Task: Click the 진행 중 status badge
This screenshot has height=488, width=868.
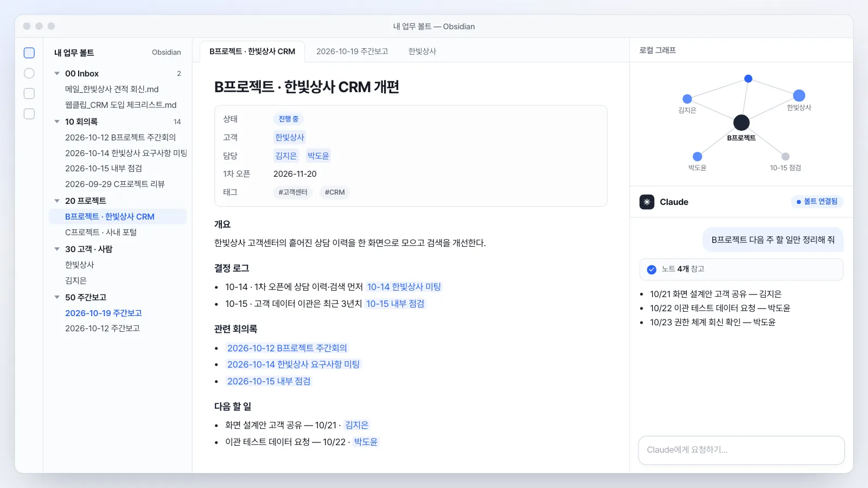Action: click(289, 119)
